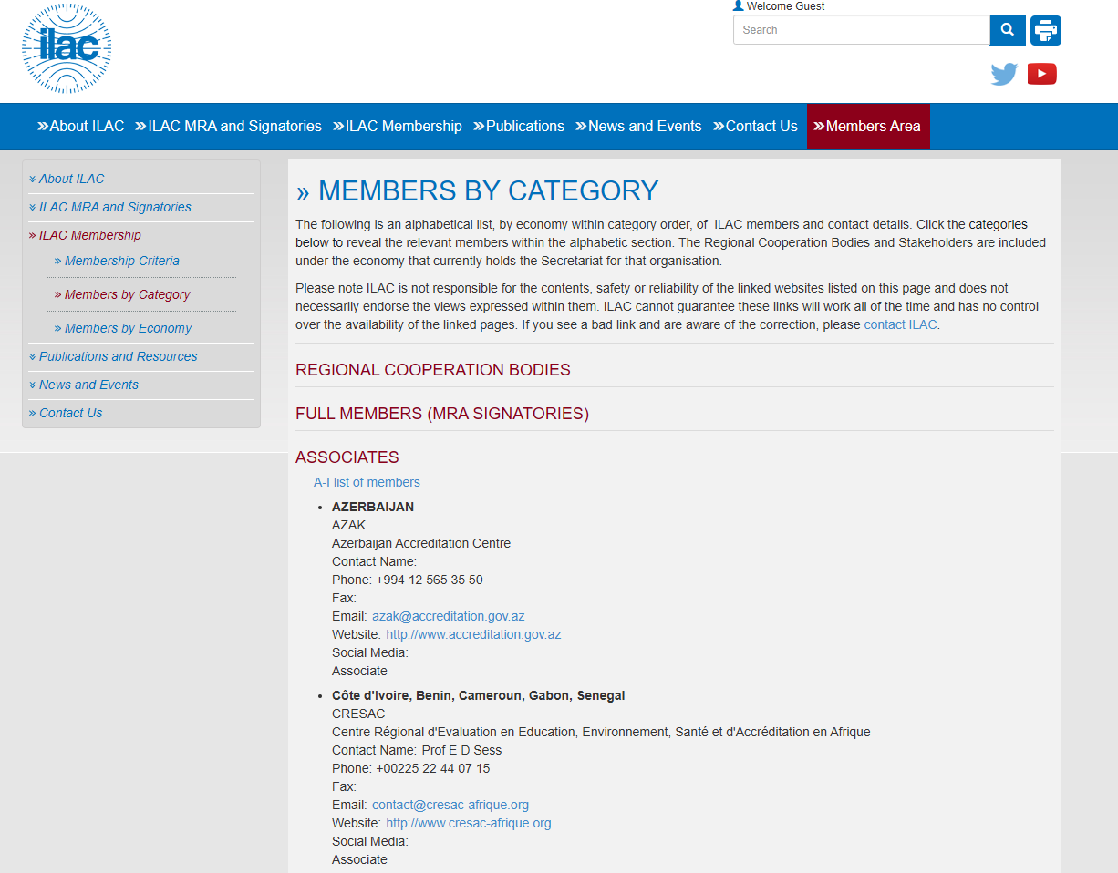Visit the www.cresac-afrique.org website link

coord(468,823)
